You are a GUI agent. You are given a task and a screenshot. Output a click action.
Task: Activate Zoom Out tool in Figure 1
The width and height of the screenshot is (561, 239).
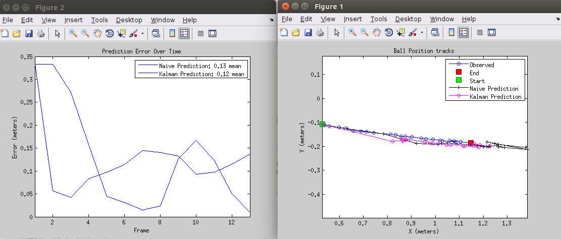(x=364, y=32)
